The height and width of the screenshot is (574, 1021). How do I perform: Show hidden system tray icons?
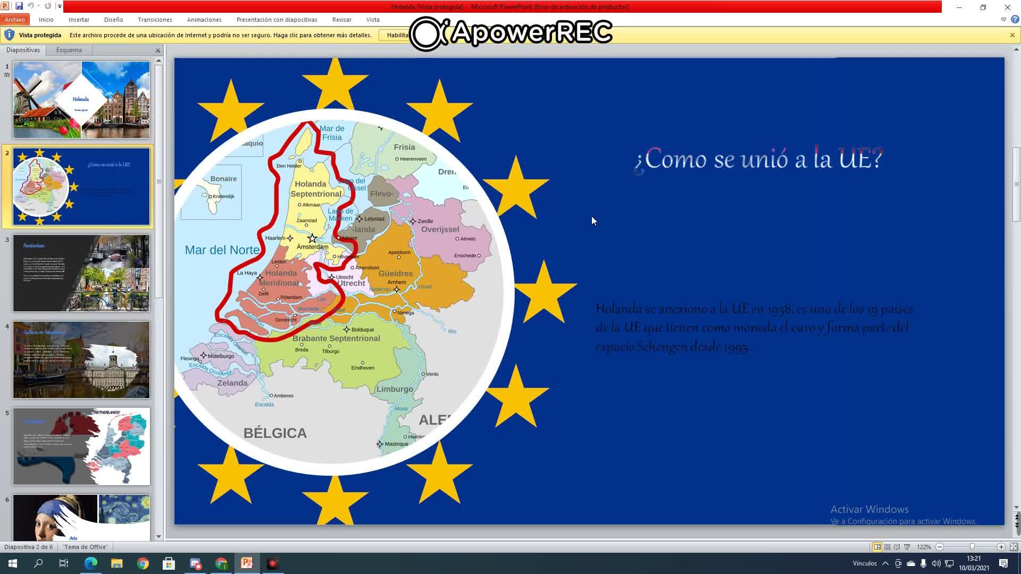click(885, 563)
